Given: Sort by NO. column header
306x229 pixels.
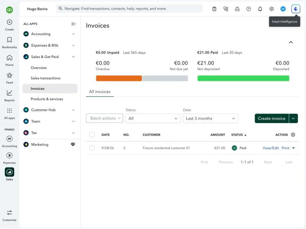Looking at the screenshot, I should pyautogui.click(x=126, y=135).
